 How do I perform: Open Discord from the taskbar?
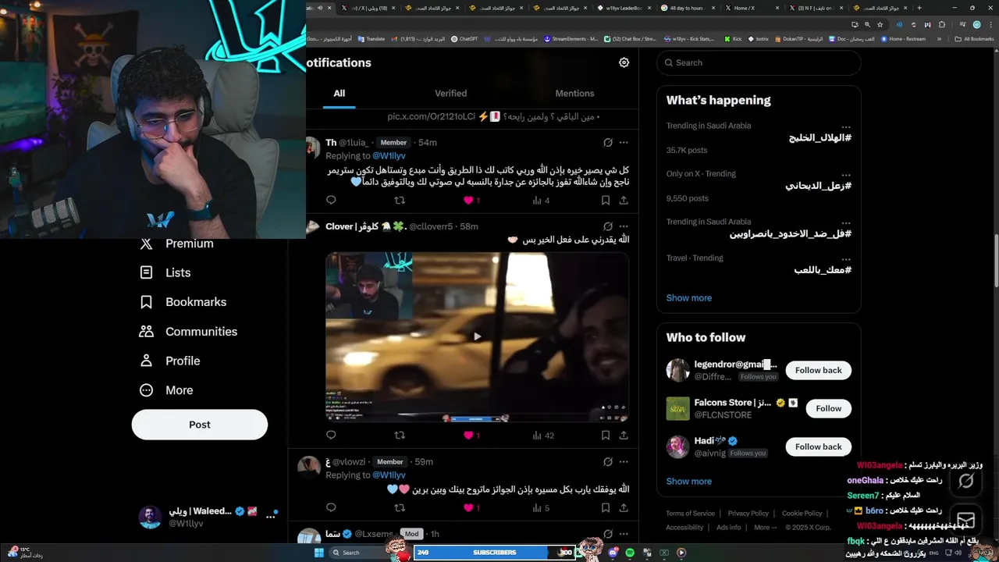tap(613, 553)
